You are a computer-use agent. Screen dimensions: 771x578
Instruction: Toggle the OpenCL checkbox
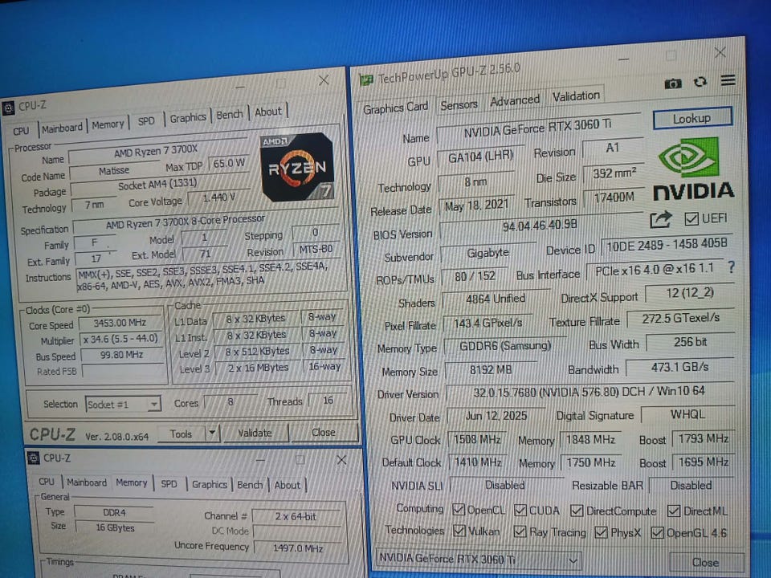459,510
